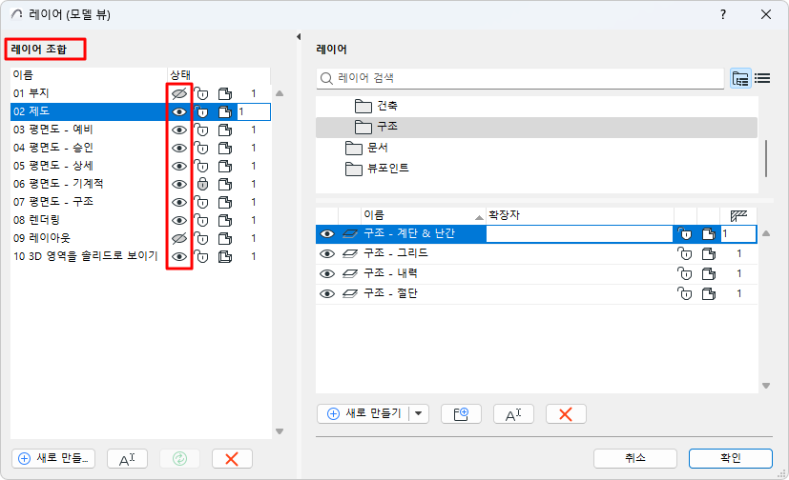The height and width of the screenshot is (480, 789).
Task: Collapse layer combinations panel with arrow
Action: tap(299, 36)
